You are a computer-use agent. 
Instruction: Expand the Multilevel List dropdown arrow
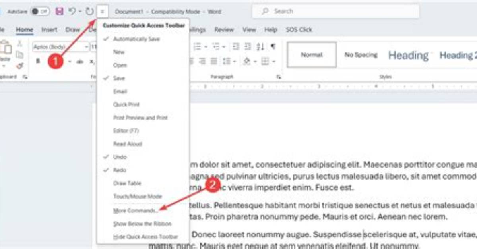pos(225,47)
